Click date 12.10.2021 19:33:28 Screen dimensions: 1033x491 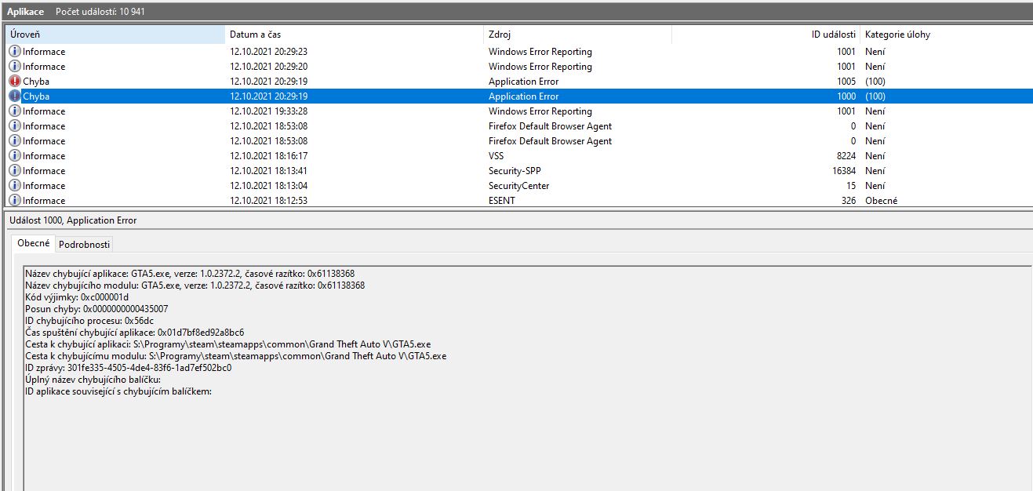268,111
